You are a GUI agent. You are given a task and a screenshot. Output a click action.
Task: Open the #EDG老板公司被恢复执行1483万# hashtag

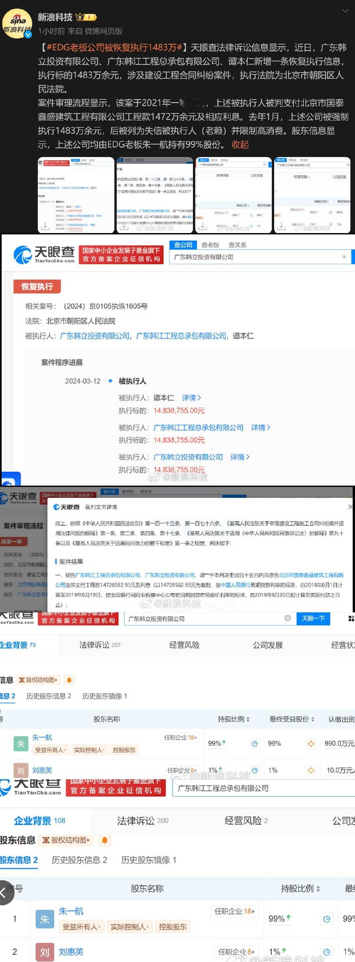(113, 47)
